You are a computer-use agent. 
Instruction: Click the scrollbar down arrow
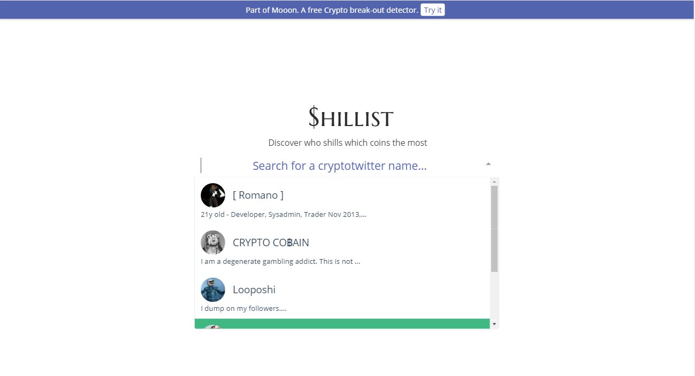[x=494, y=324]
